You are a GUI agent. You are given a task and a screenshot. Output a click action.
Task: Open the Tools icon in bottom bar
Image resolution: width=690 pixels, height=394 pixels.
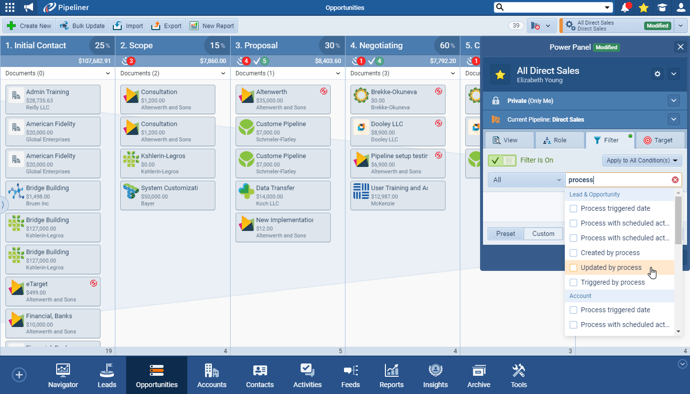click(x=518, y=375)
